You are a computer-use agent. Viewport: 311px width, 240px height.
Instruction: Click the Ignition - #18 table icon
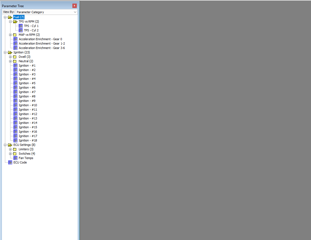(x=15, y=140)
